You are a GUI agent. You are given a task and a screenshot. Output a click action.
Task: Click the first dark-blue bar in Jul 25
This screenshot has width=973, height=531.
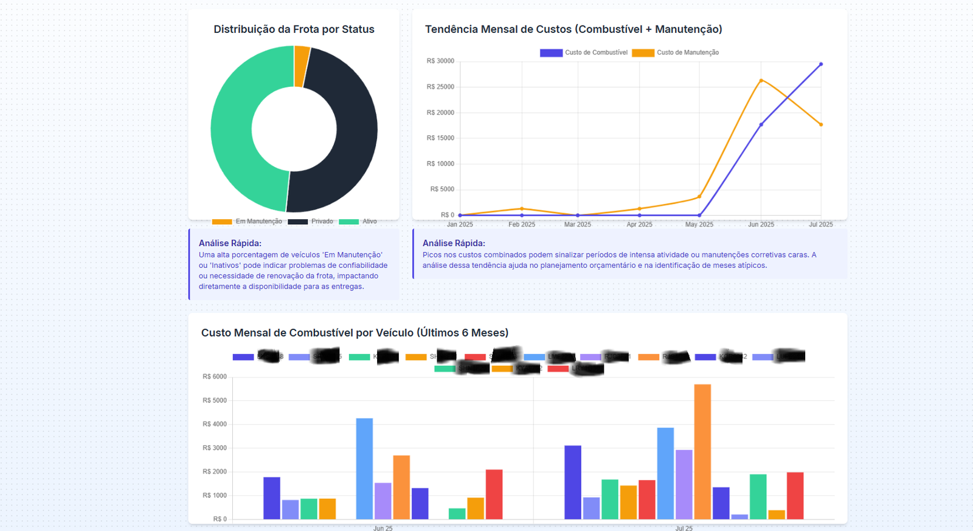click(572, 482)
